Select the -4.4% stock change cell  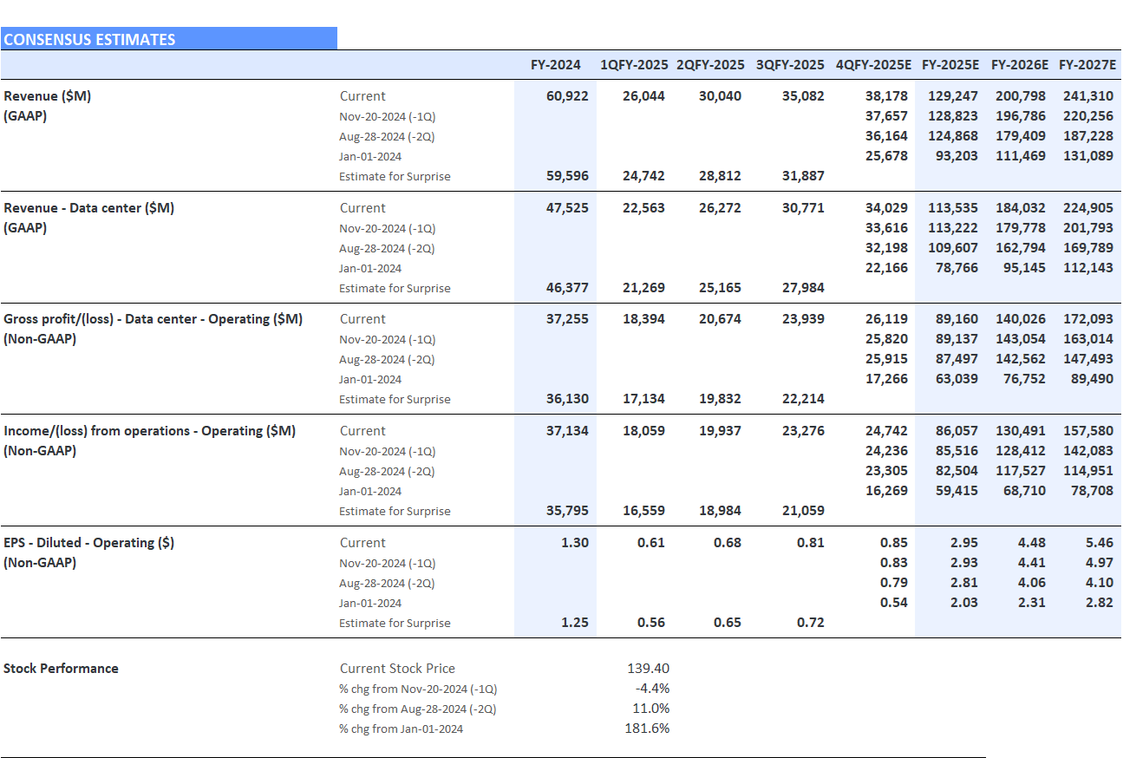click(652, 689)
